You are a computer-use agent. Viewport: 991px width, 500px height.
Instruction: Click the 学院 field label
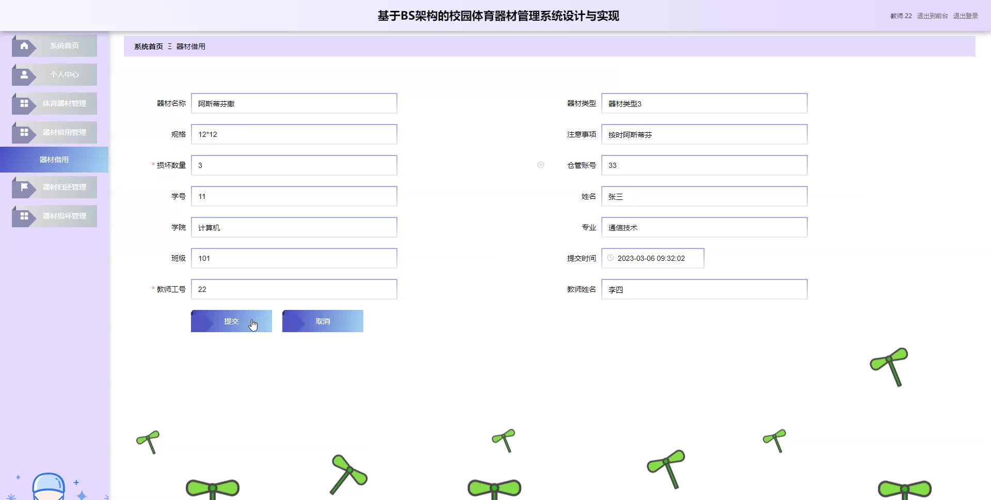[x=179, y=227]
